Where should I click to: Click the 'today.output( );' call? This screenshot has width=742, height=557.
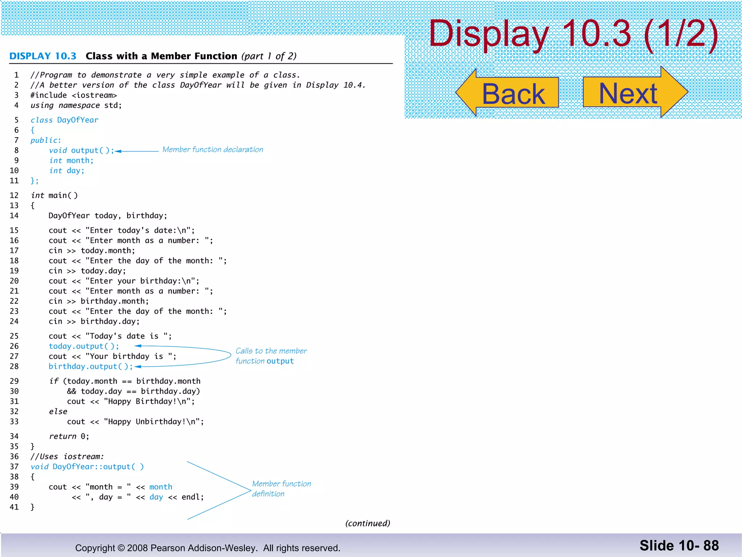point(84,346)
